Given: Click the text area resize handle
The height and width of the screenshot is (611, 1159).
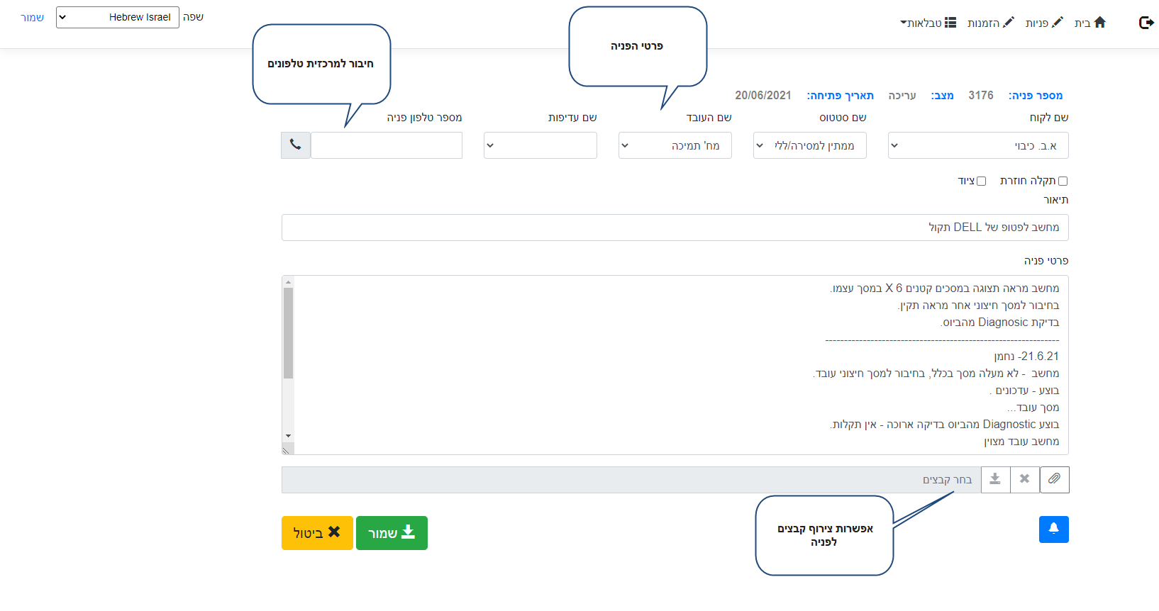Looking at the screenshot, I should [x=287, y=449].
